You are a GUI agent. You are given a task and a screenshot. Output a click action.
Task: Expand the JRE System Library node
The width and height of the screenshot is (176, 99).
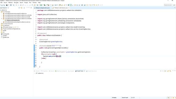[x=0, y=27]
